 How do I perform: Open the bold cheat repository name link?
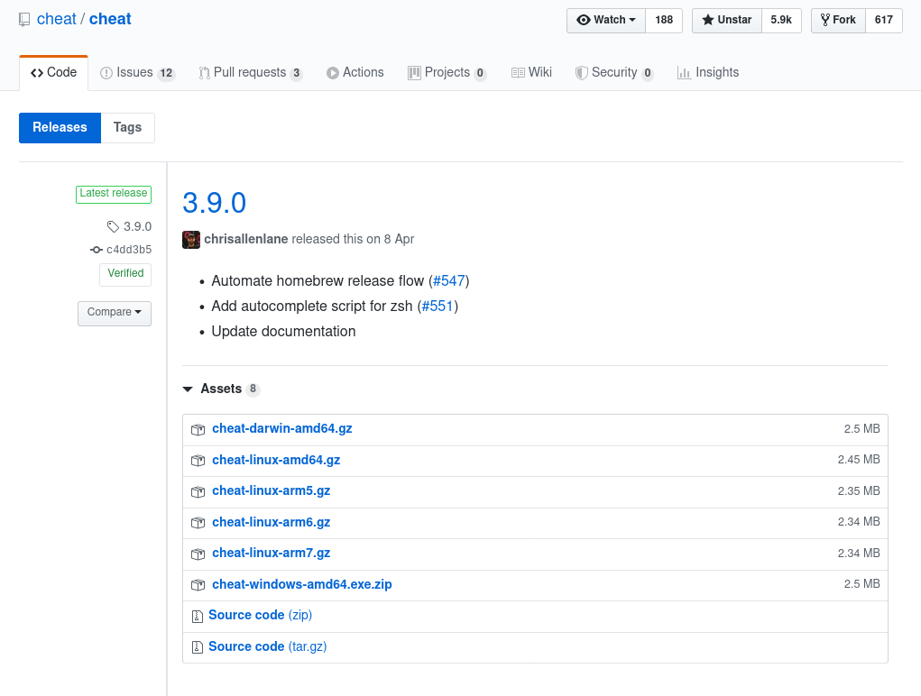click(x=110, y=19)
